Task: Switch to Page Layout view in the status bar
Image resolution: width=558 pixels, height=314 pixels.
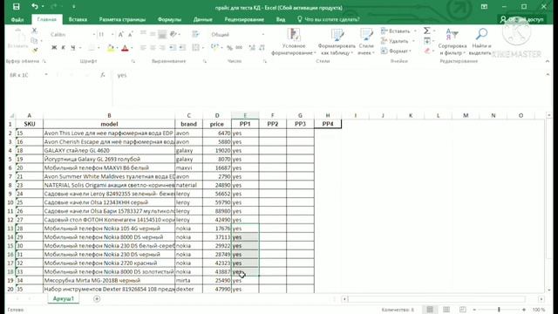Action: 446,310
